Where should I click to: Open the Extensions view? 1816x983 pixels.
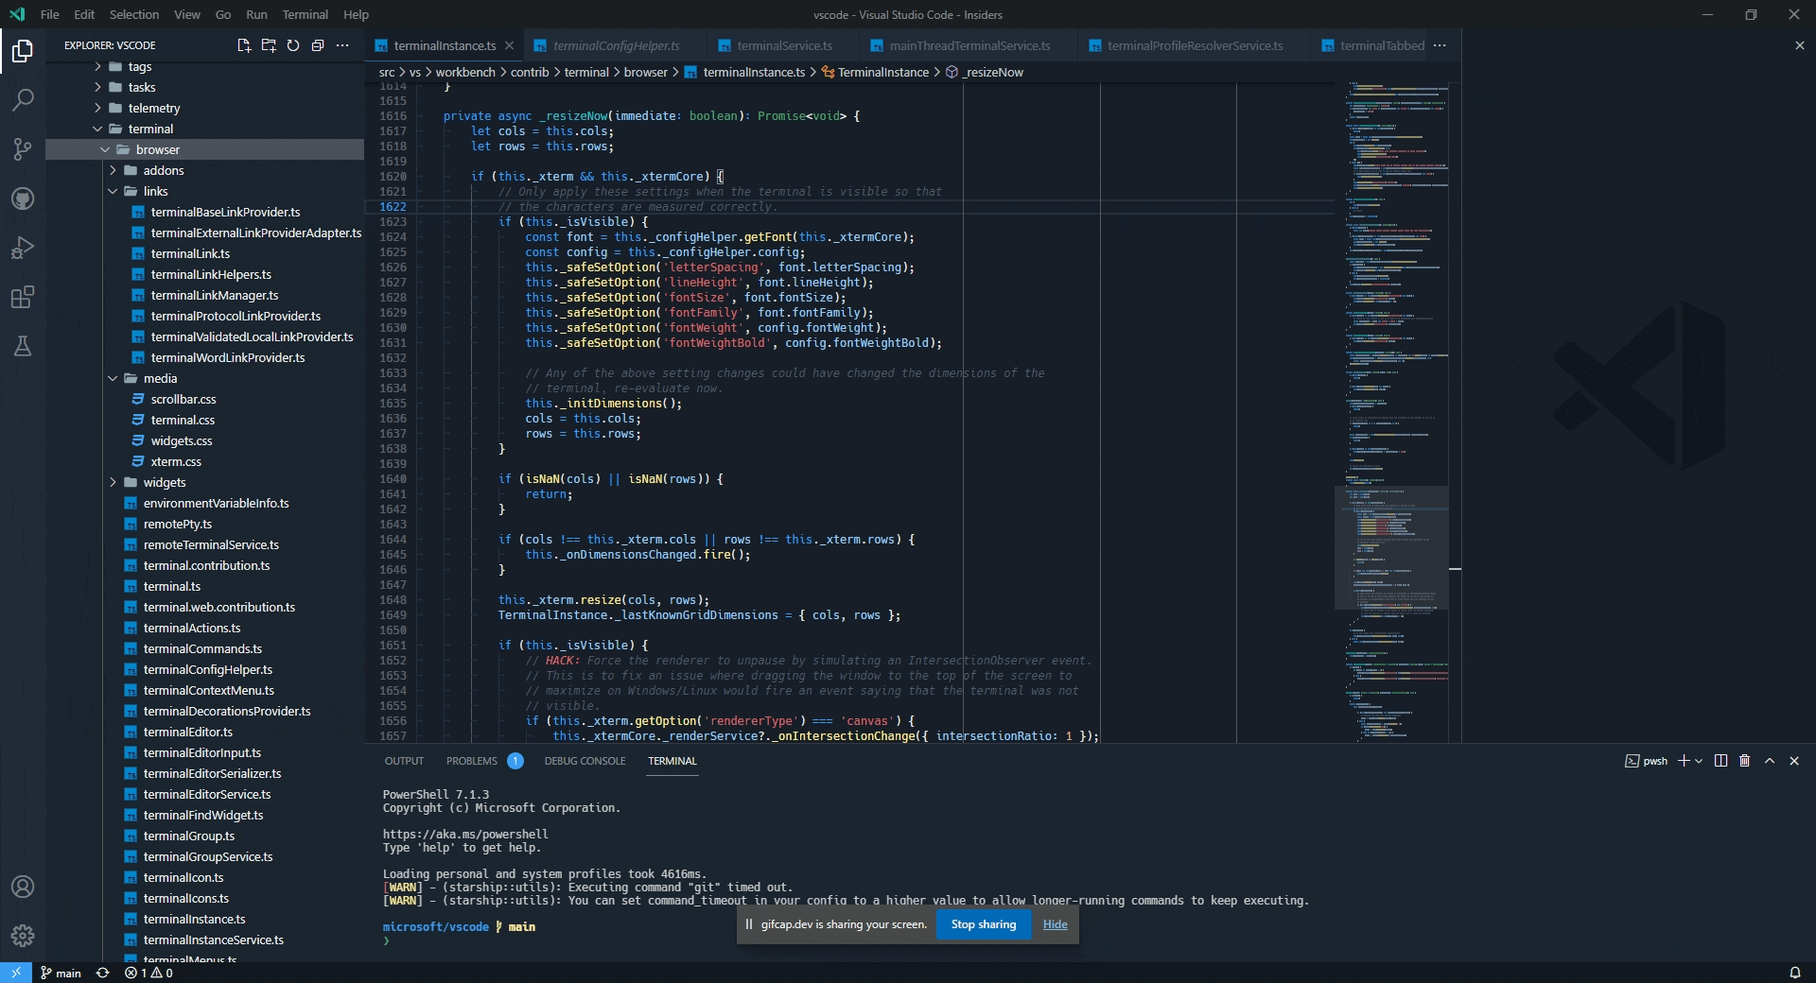23,297
